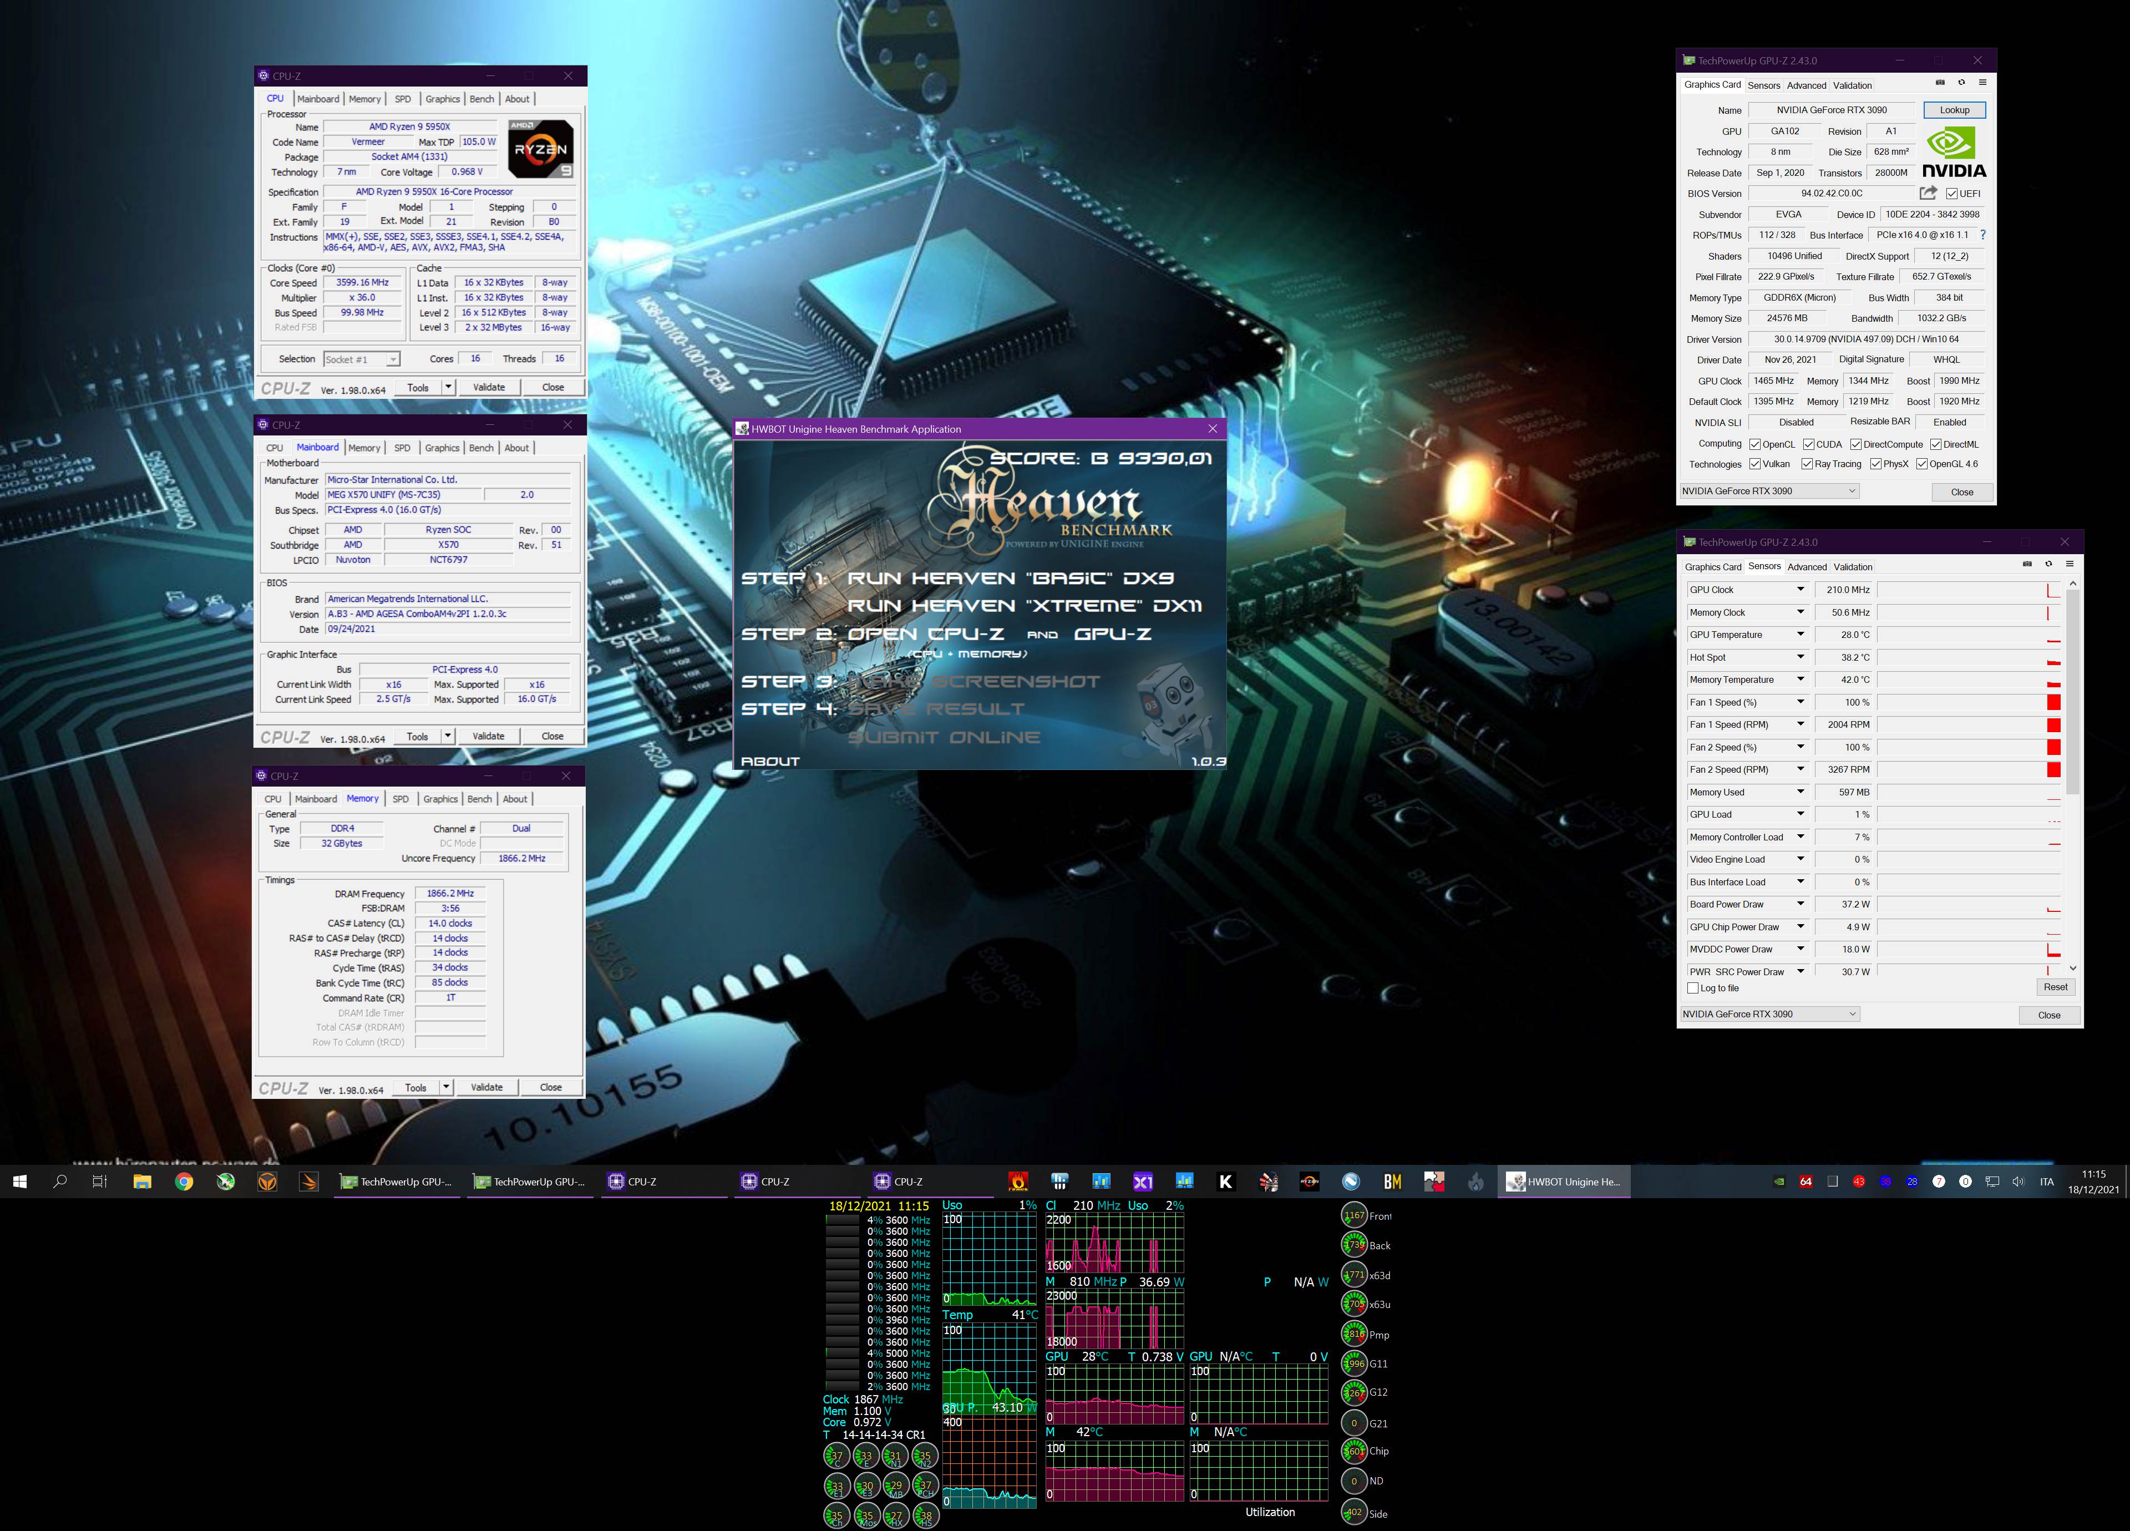Click Reset in GPU-Z Sensors window
The image size is (2130, 1531).
(x=2055, y=987)
